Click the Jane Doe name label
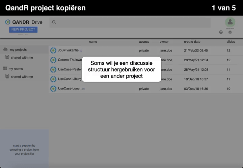 tap(230, 28)
